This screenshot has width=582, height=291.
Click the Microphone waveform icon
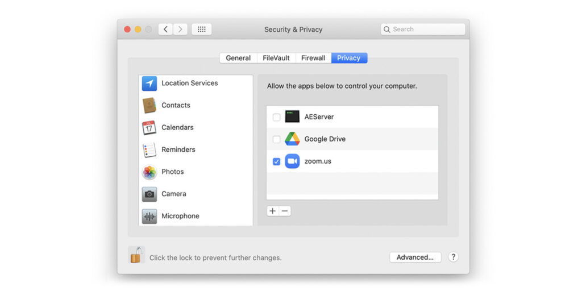(149, 217)
